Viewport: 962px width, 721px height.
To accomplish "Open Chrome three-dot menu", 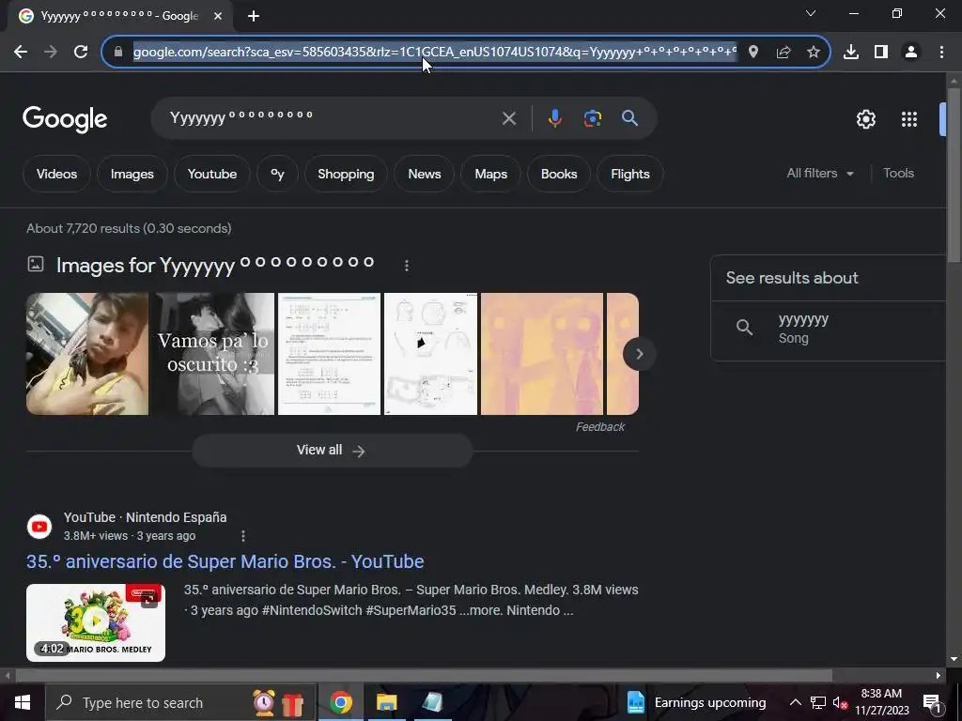I will [941, 53].
